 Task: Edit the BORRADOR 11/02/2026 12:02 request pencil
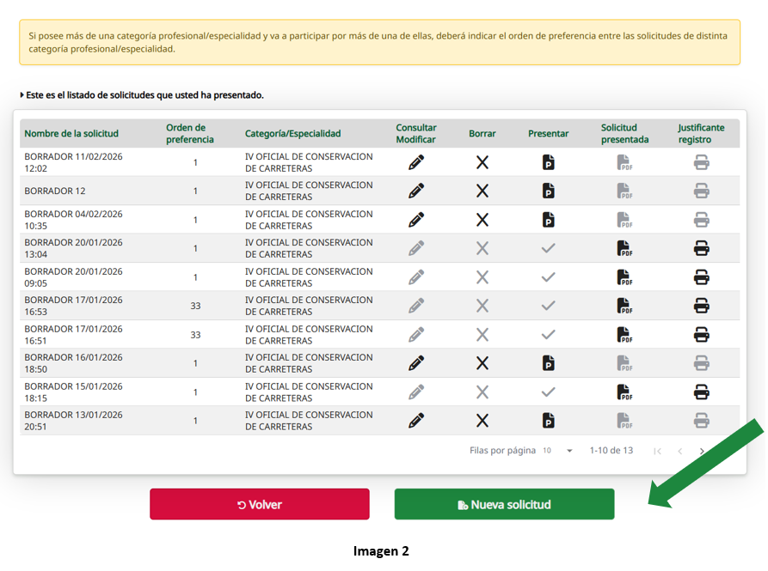tap(416, 162)
